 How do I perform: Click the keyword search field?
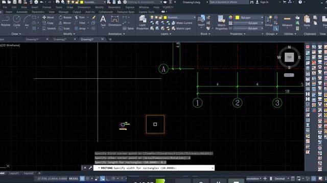coord(229,2)
